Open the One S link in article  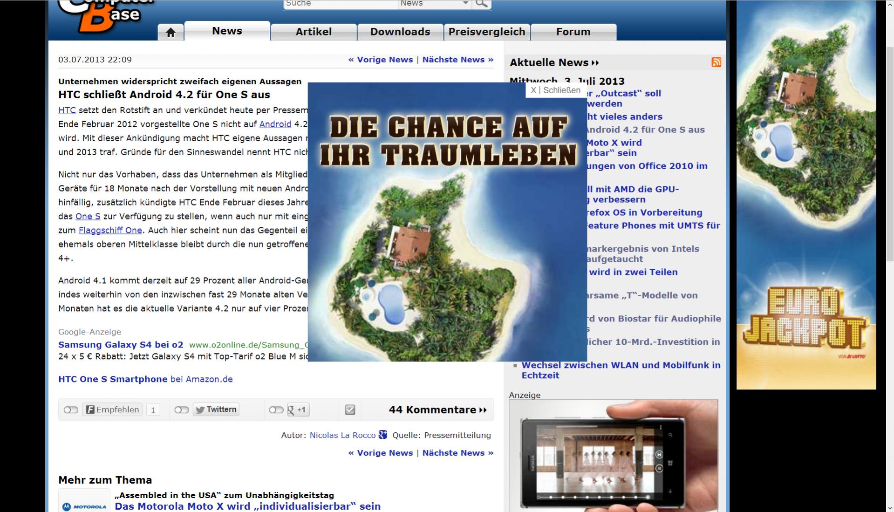tap(88, 216)
